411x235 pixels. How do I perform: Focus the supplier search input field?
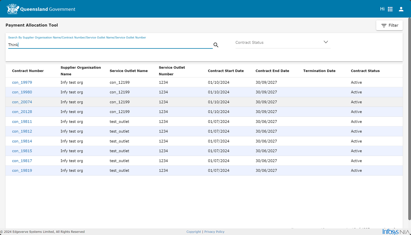point(110,45)
